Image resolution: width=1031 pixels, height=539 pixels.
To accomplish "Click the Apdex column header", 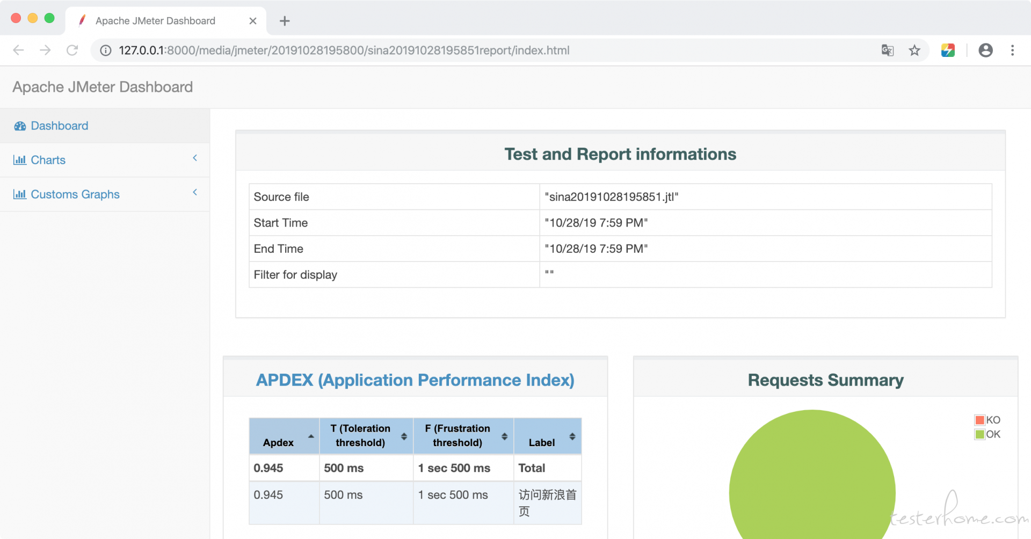I will pos(285,436).
